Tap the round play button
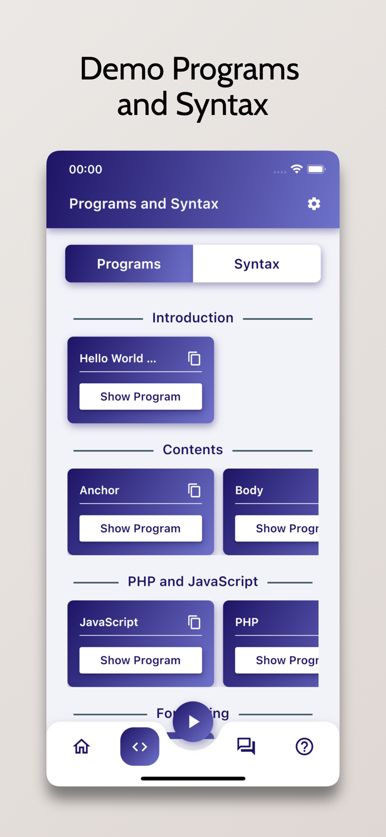 (193, 721)
